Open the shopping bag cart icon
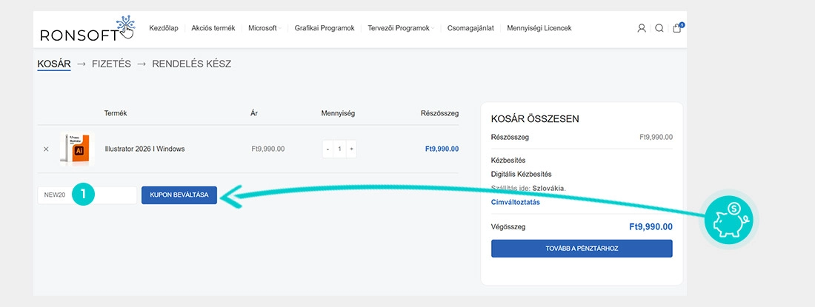815x307 pixels. point(677,28)
